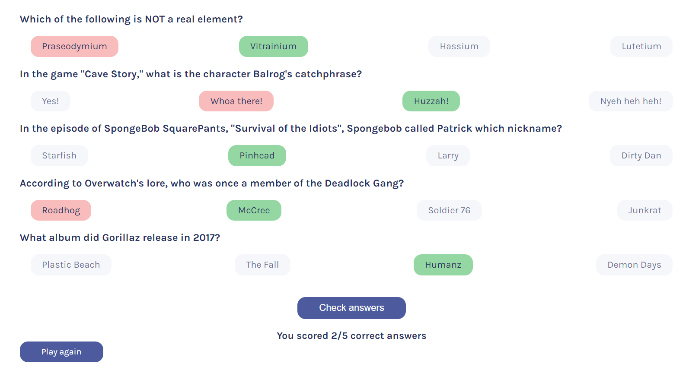
Task: Select 'Lutetium' as an answer
Action: pos(641,46)
